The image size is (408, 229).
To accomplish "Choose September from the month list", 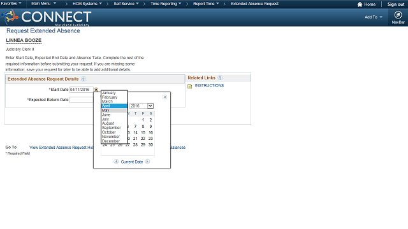I will (114, 128).
